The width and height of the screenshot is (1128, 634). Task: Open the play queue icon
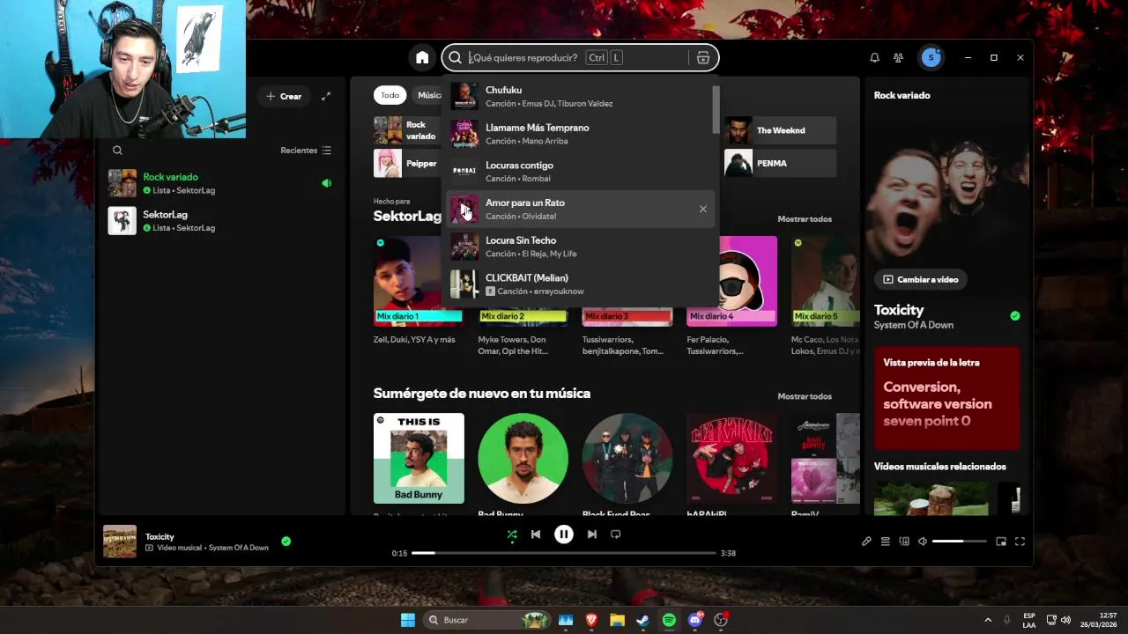(886, 542)
